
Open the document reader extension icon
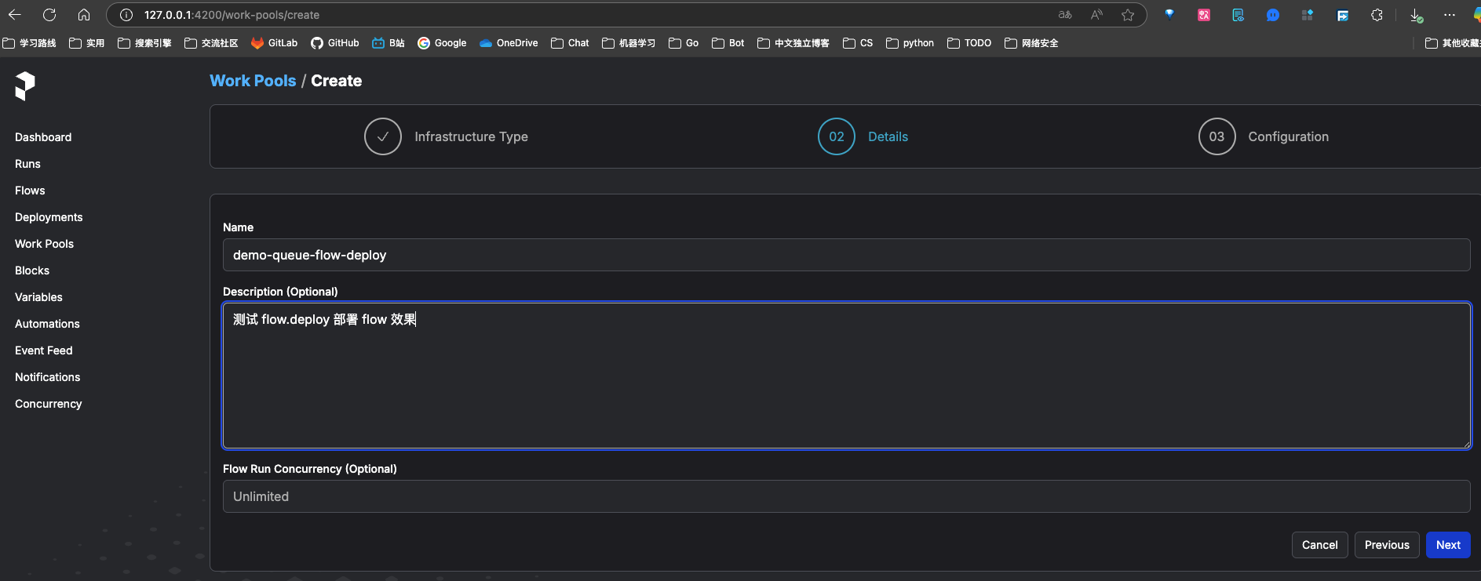(x=1238, y=15)
